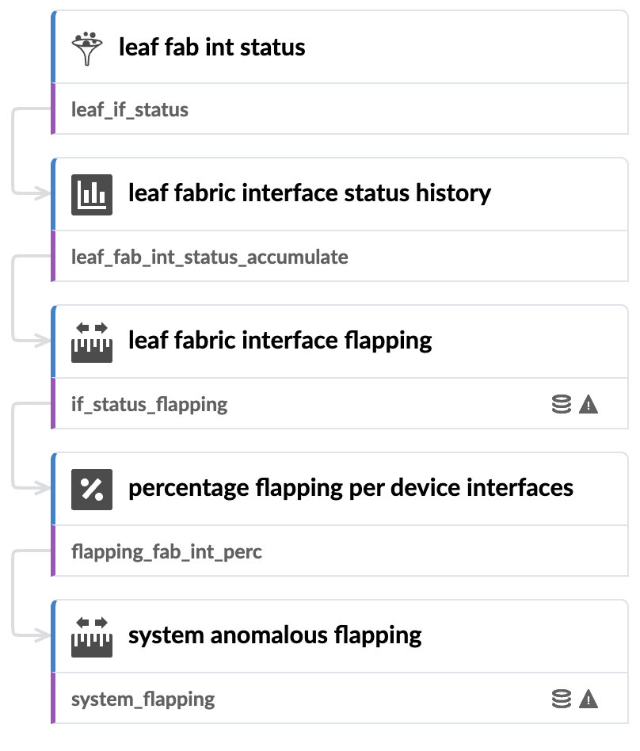Viewport: 640px width, 751px height.
Task: Select the flapping_fab_int_perc output stage
Action: point(166,551)
